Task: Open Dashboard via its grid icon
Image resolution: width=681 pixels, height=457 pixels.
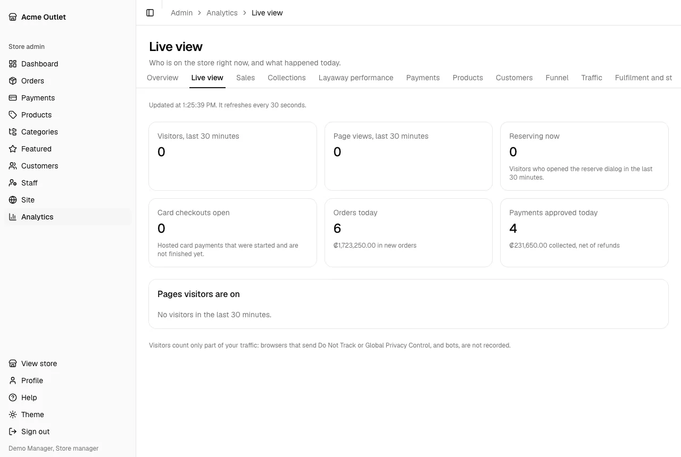Action: (x=13, y=64)
